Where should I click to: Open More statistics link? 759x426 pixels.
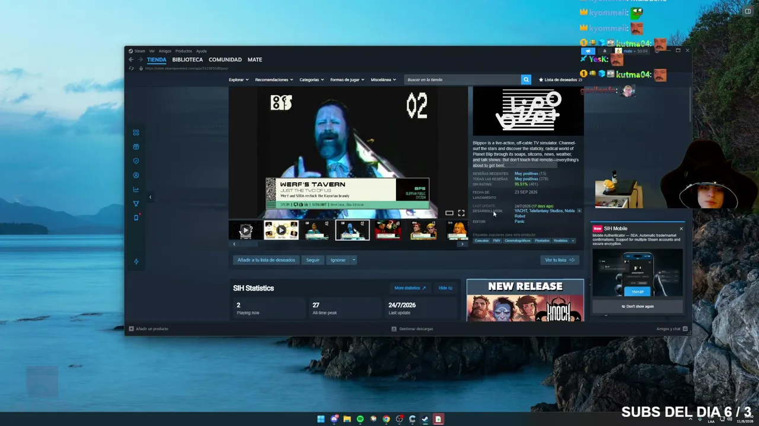coord(410,288)
